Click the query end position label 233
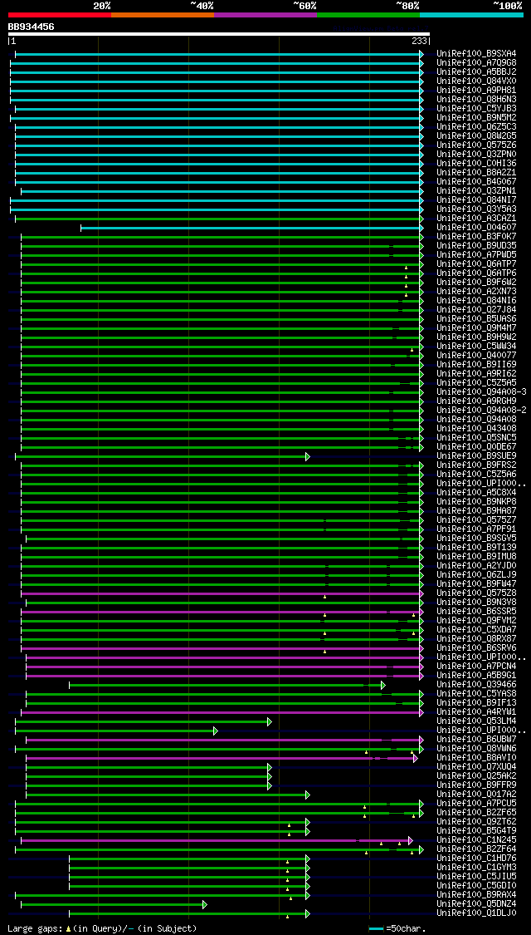 pyautogui.click(x=418, y=42)
